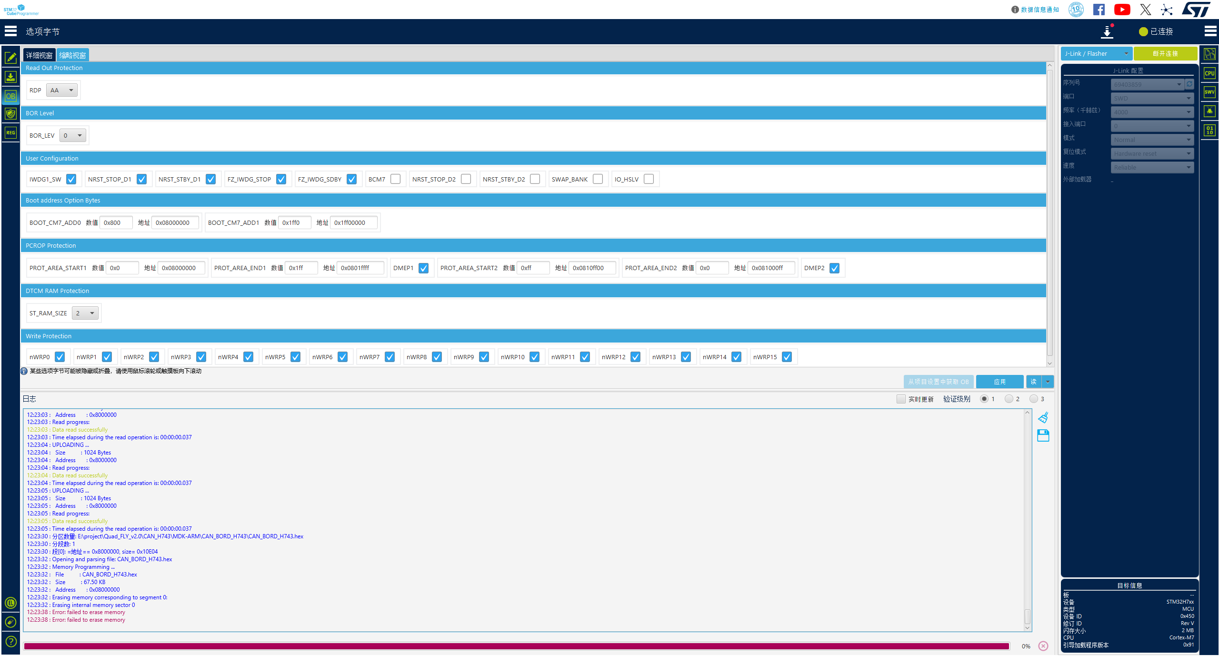Select the security shield panel icon

10,114
